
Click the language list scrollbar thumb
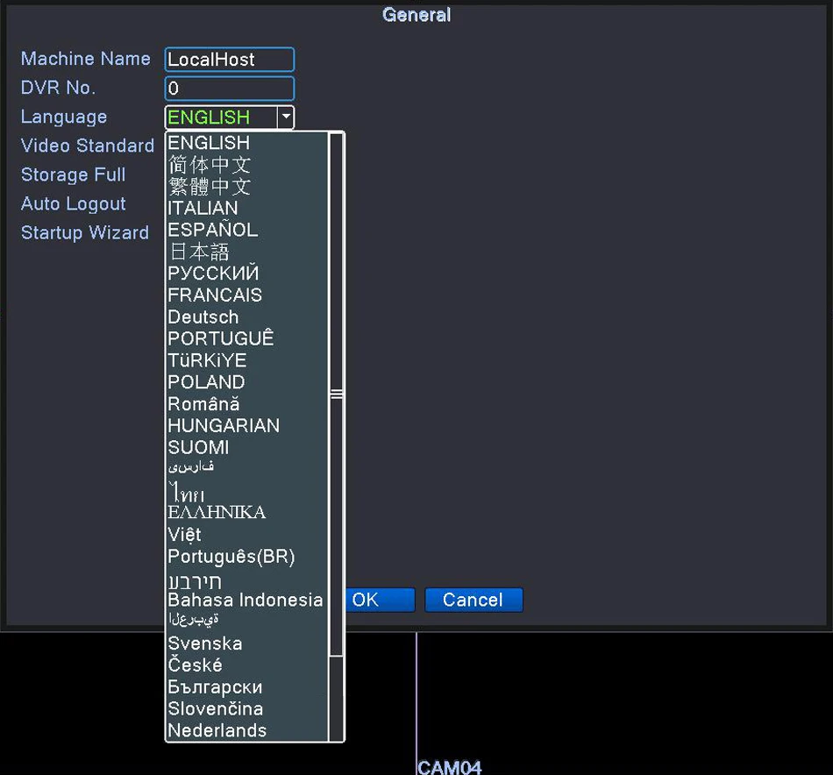coord(336,395)
